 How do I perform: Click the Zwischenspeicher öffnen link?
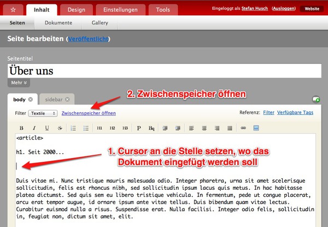coord(89,113)
